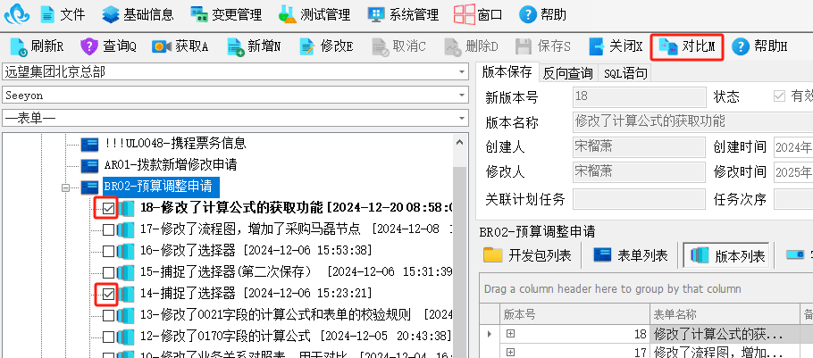Check the version 17 流程图 checkbox

108,229
